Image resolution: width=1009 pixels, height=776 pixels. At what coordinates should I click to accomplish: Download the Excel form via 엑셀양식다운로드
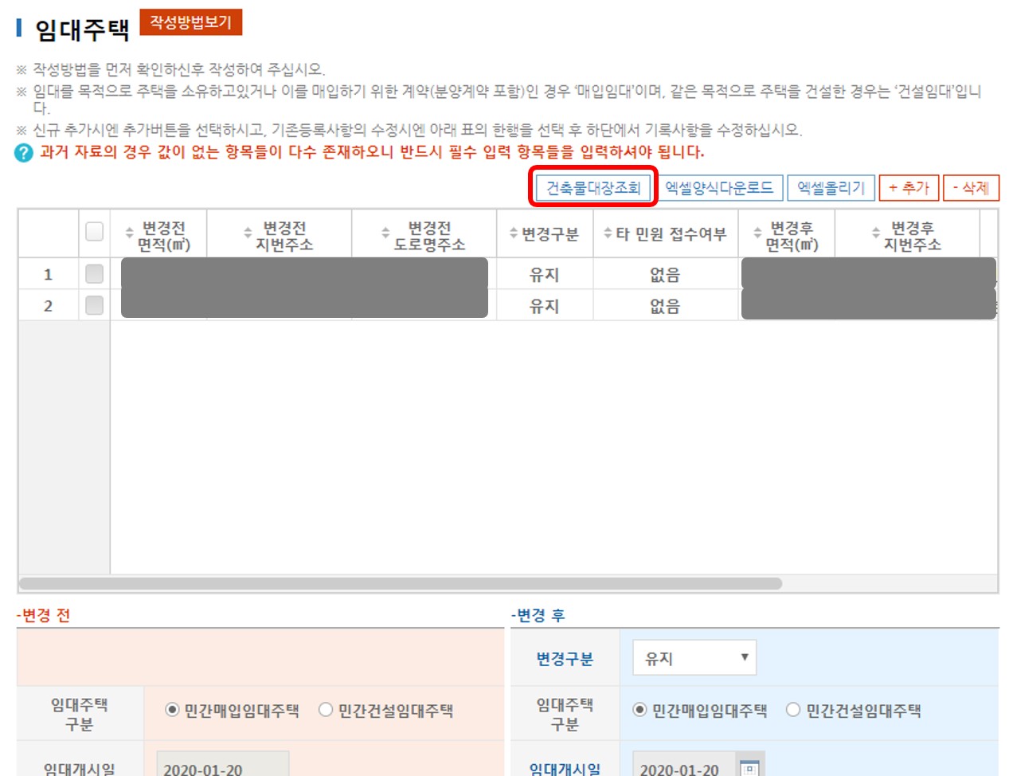(x=719, y=188)
